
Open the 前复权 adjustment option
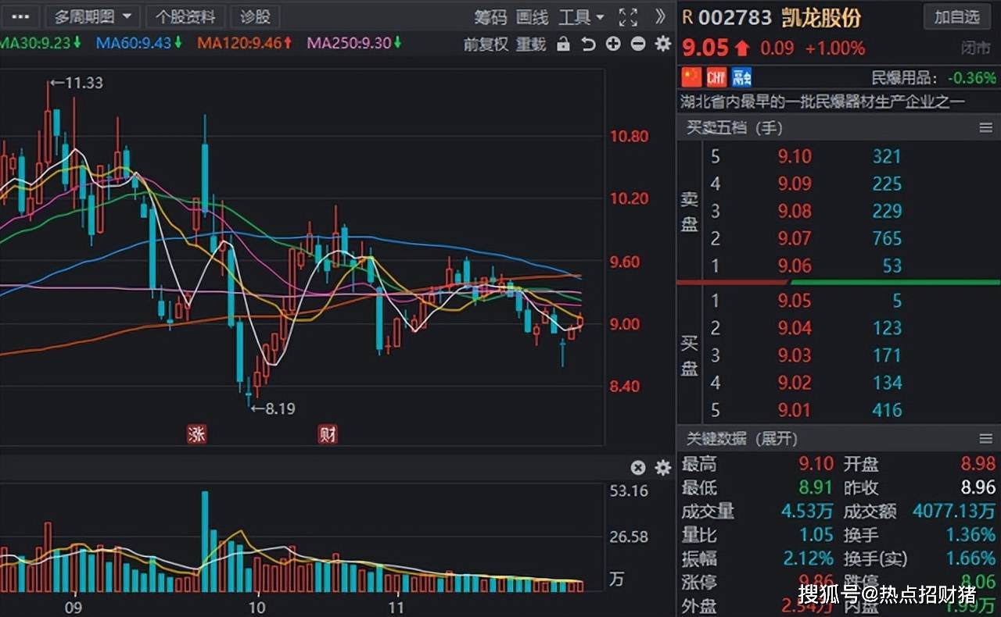486,45
